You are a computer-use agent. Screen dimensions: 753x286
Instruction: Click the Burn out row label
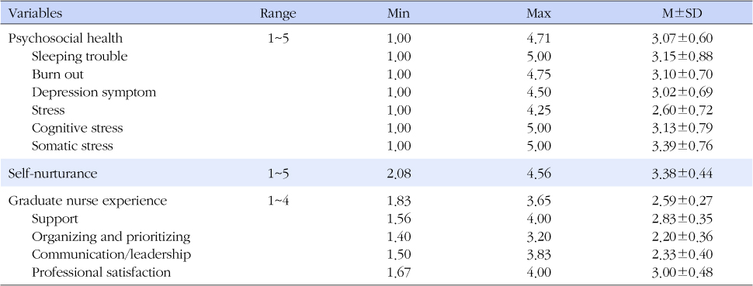(x=57, y=74)
